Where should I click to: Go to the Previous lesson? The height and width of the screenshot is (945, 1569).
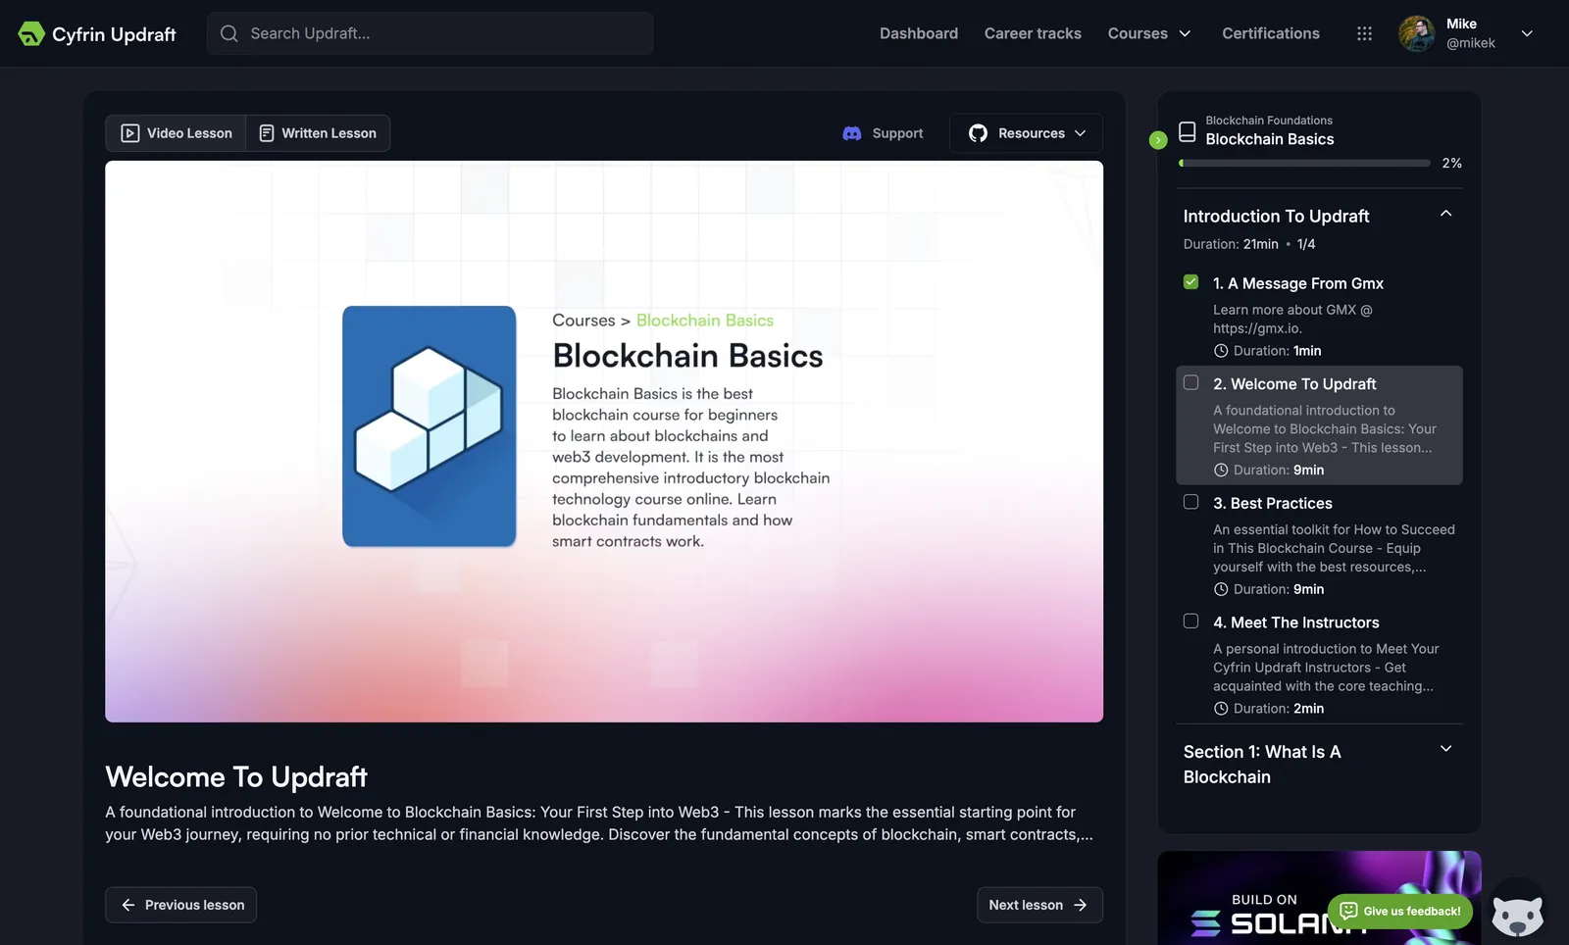[x=181, y=905]
